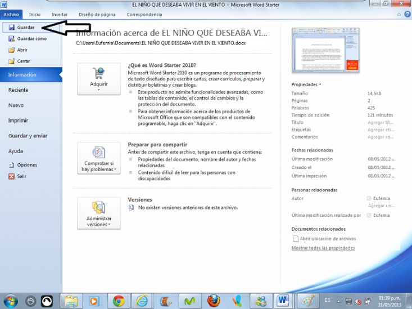Click the Opciones icon
The width and height of the screenshot is (412, 309).
pos(12,165)
